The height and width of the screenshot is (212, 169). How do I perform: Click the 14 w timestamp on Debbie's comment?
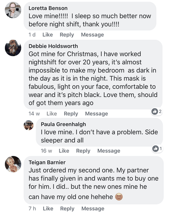[34, 114]
